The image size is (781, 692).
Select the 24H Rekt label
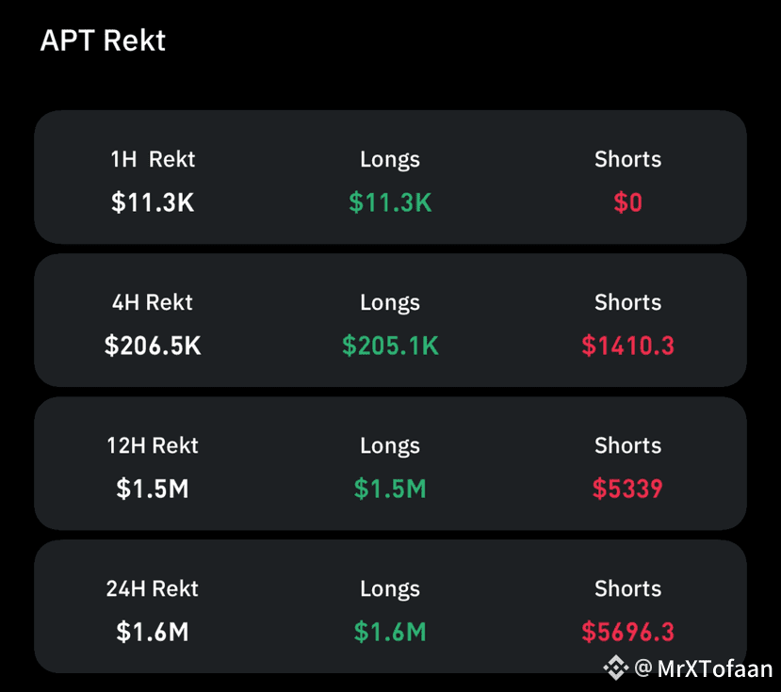(153, 588)
